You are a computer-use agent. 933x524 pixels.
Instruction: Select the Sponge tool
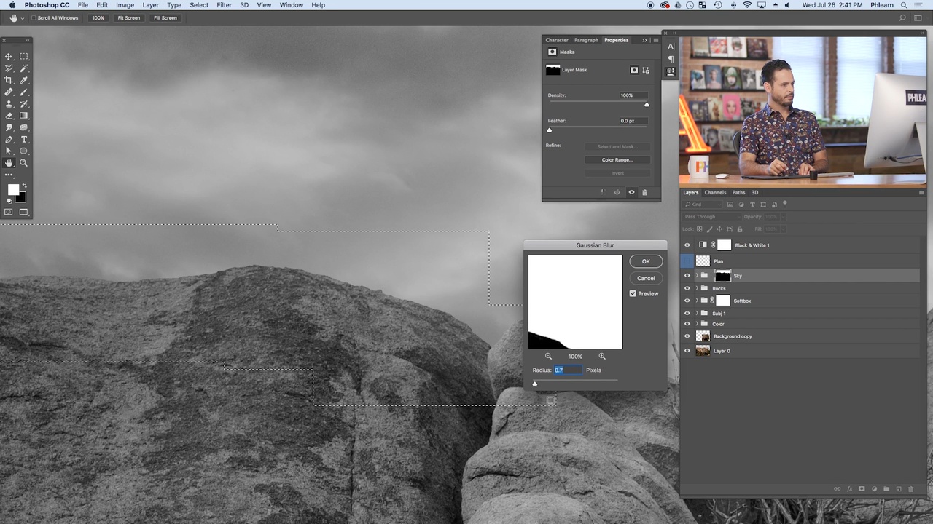[24, 127]
